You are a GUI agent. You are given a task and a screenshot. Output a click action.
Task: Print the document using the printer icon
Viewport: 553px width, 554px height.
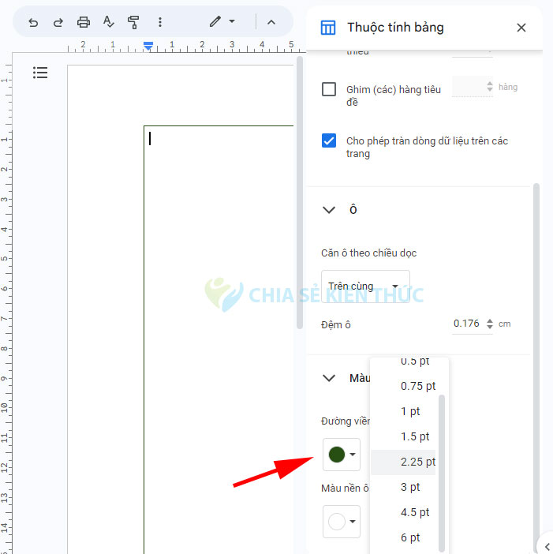84,22
